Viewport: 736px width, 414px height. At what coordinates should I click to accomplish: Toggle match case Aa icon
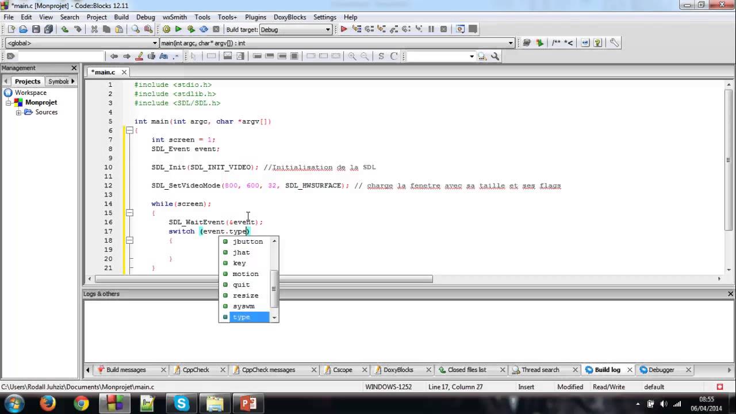pos(163,56)
